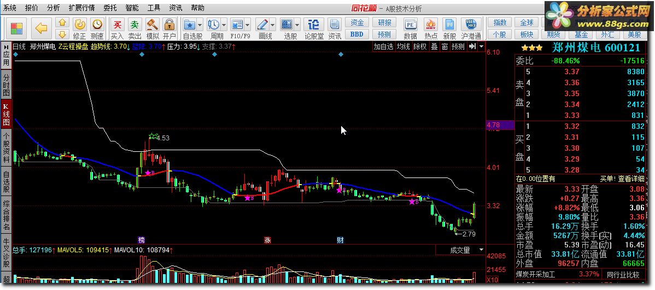
Task: Click the 研报 research reports button
Action: (x=384, y=22)
